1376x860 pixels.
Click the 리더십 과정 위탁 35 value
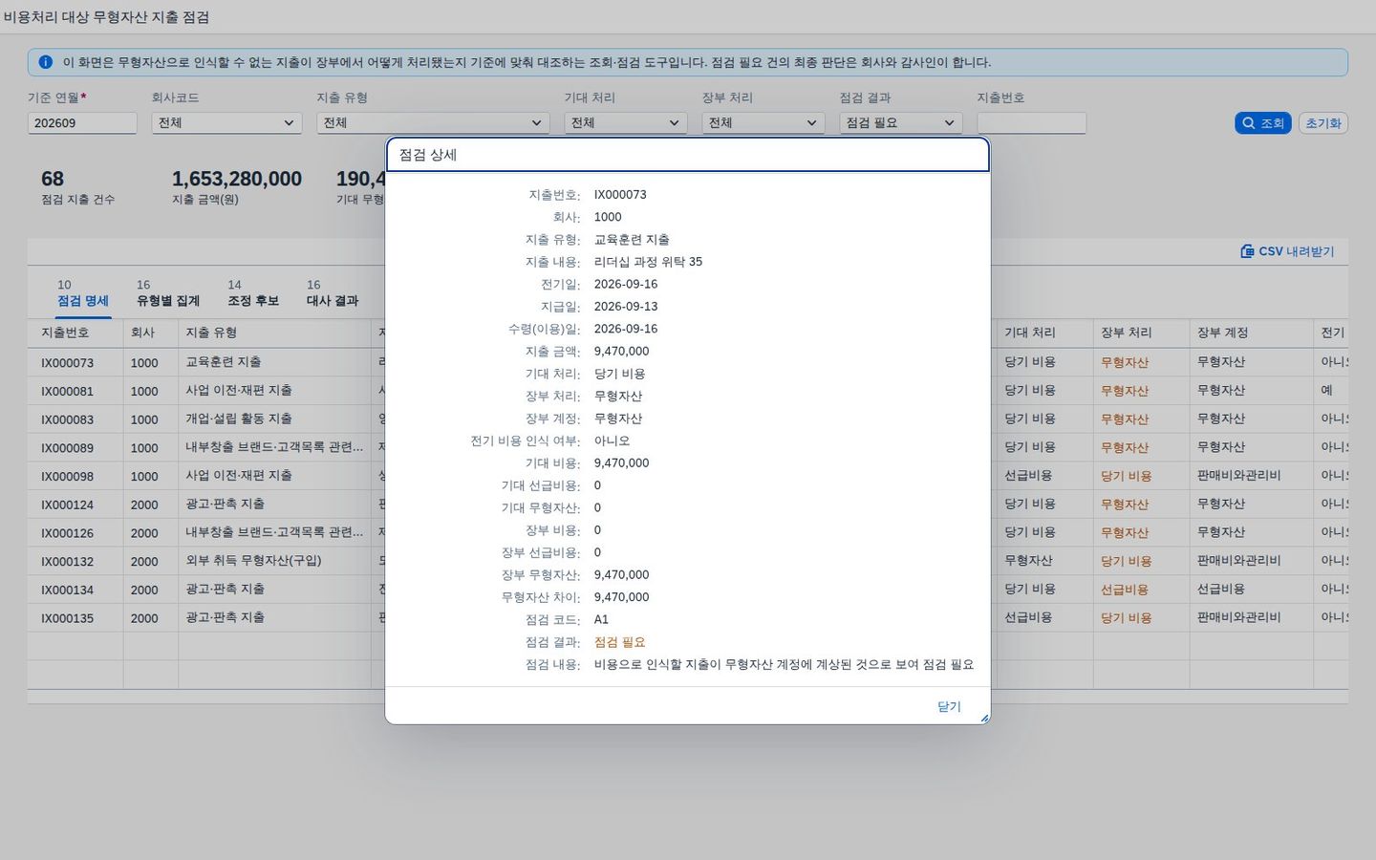tap(648, 262)
